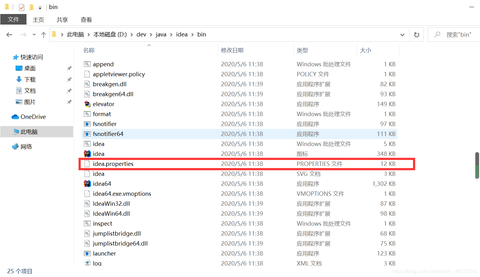Expand the chevron after 本地磁盘 (D:) breadcrumb
Image resolution: width=480 pixels, height=277 pixels.
tap(132, 35)
